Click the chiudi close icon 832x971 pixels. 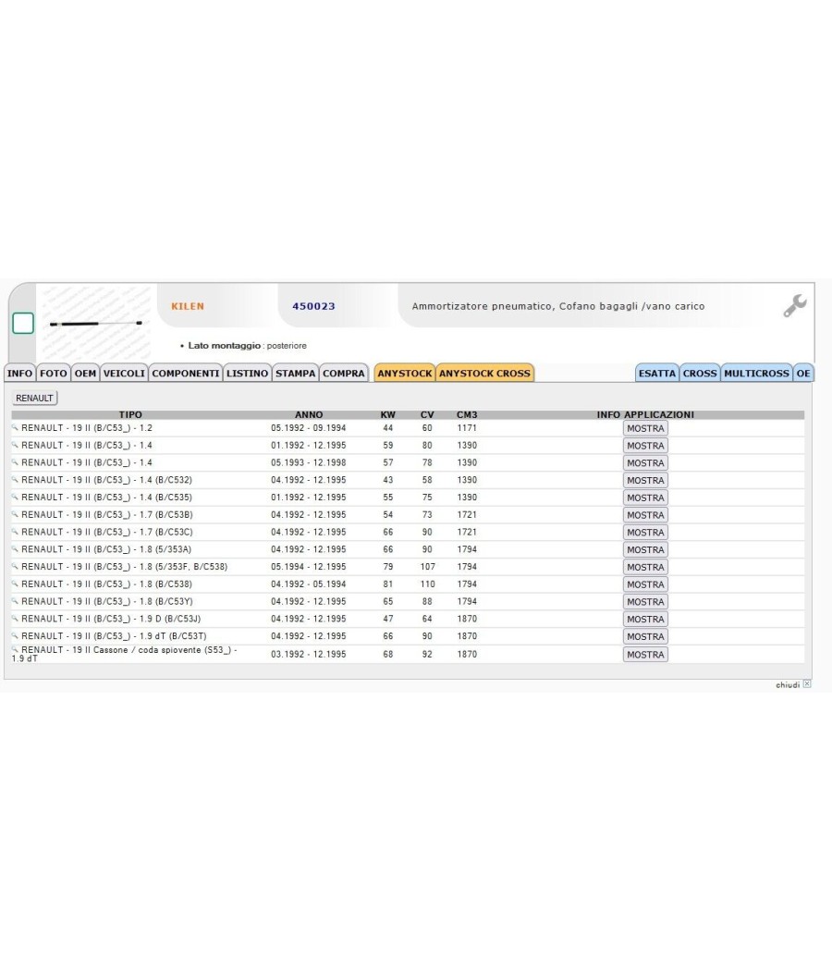(x=807, y=683)
